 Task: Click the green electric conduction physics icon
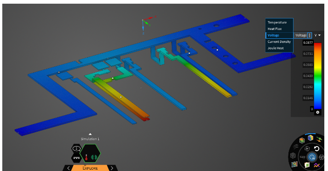tap(94, 157)
